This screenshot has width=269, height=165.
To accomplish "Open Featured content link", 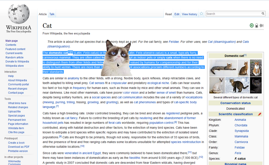I will coord(15,49).
